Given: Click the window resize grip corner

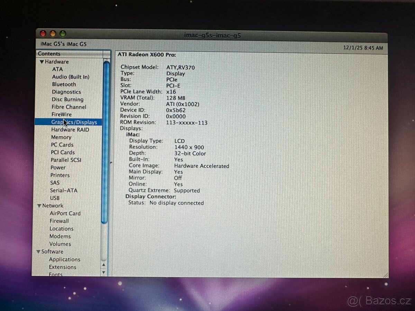Looking at the screenshot, I should [x=385, y=275].
